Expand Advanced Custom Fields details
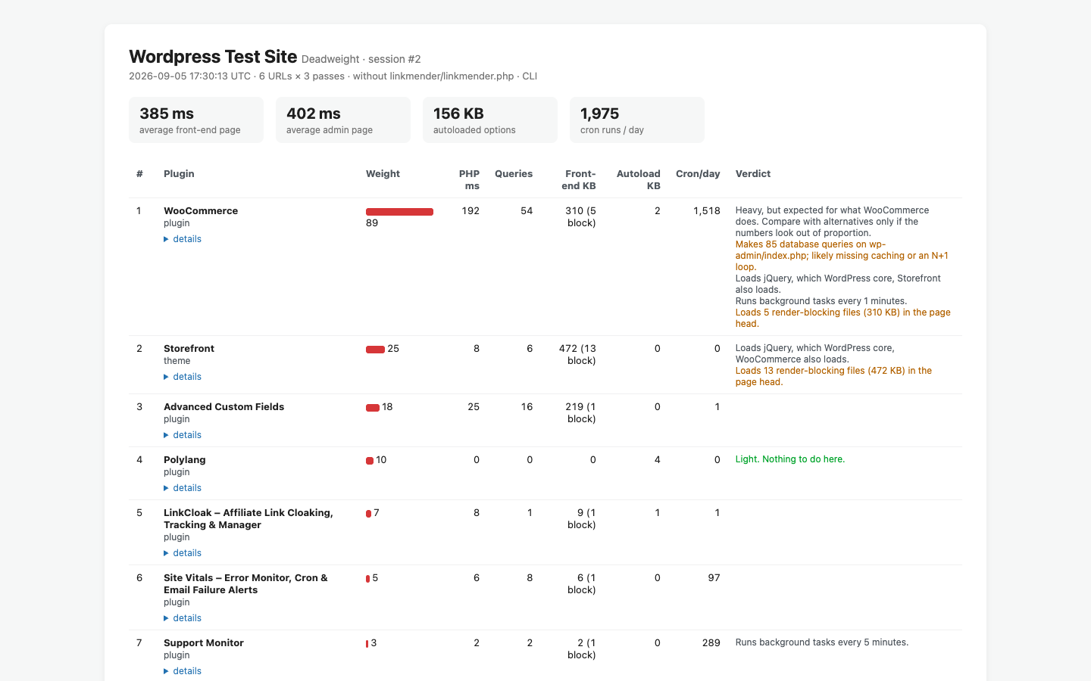This screenshot has width=1091, height=681. tap(183, 435)
